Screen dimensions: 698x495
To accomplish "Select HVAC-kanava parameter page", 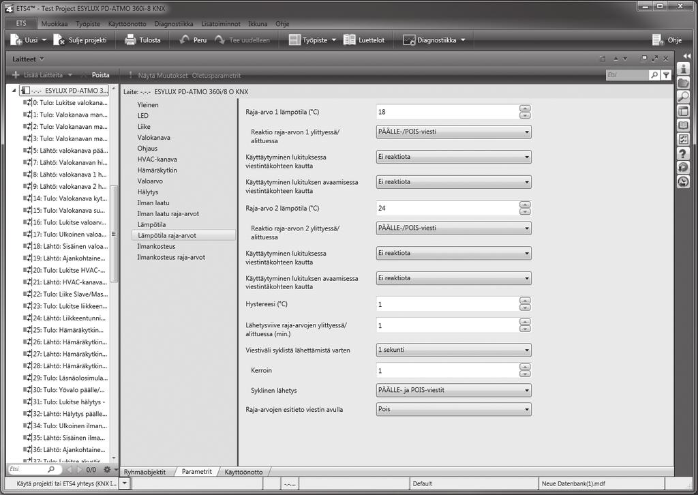I will tap(157, 159).
